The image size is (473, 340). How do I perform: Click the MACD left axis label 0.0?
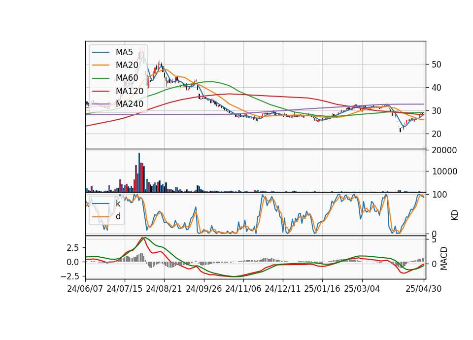[73, 262]
